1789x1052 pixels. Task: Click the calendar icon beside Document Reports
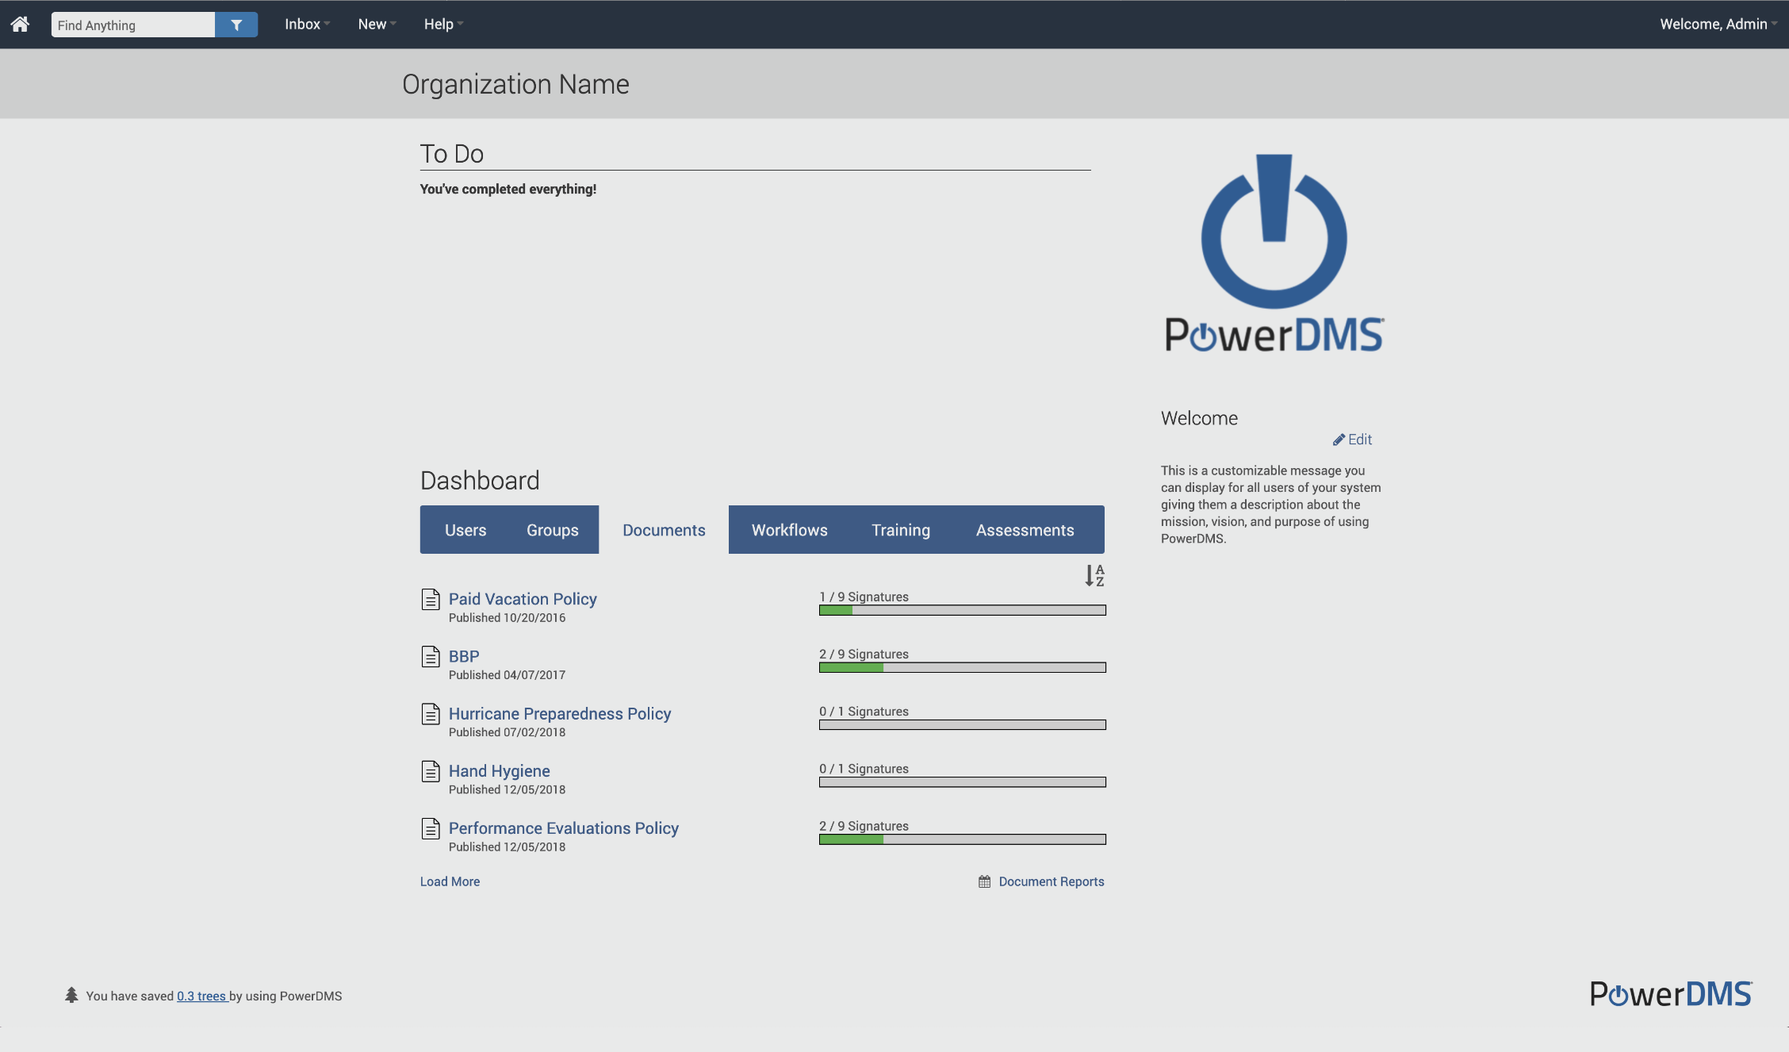coord(984,881)
